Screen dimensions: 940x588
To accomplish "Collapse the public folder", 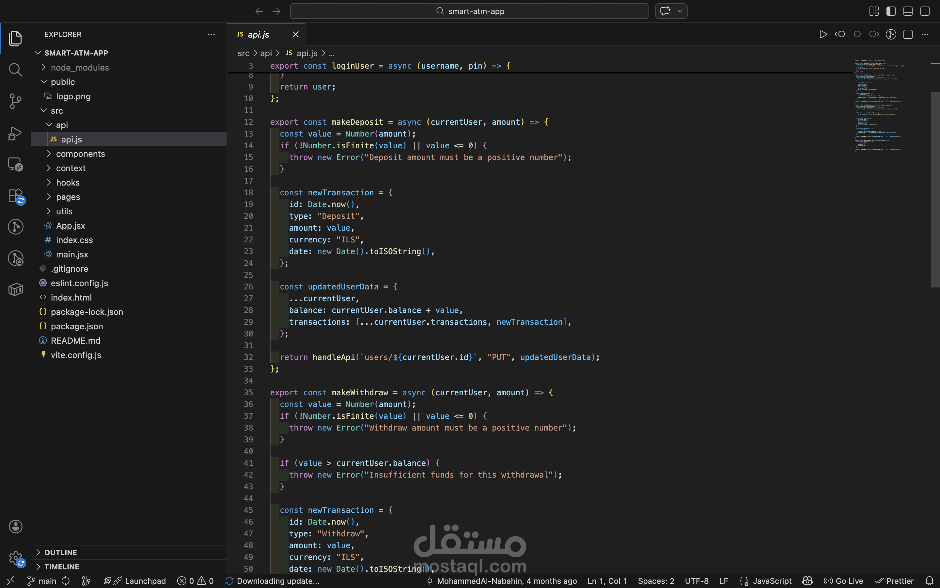I will (63, 82).
